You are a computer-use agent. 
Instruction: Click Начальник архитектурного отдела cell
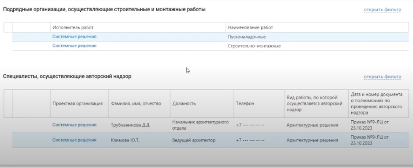(x=200, y=125)
